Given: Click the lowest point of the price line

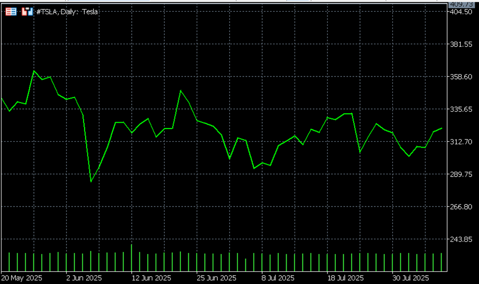Looking at the screenshot, I should pos(91,181).
